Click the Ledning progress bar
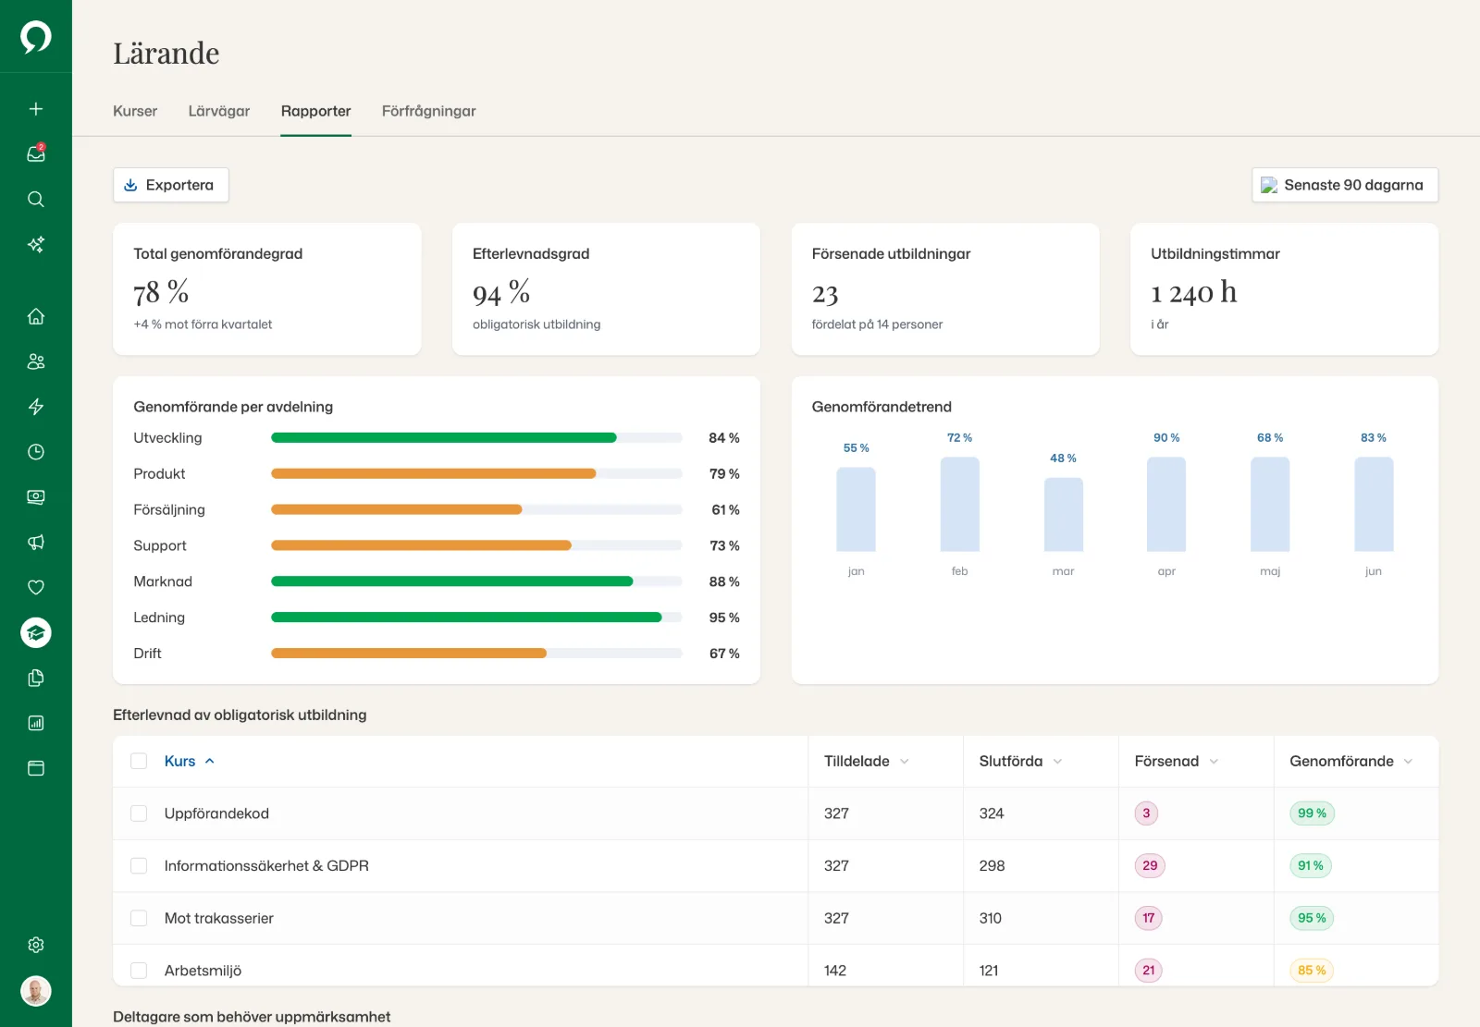The width and height of the screenshot is (1480, 1027). pyautogui.click(x=476, y=617)
